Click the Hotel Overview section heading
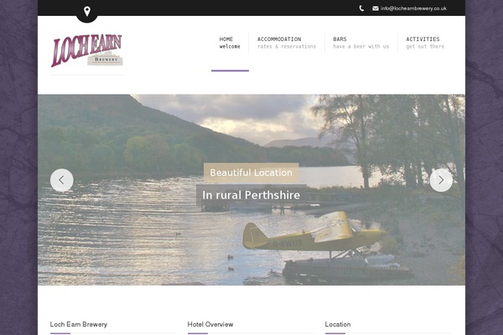This screenshot has height=335, width=503. pyautogui.click(x=210, y=324)
